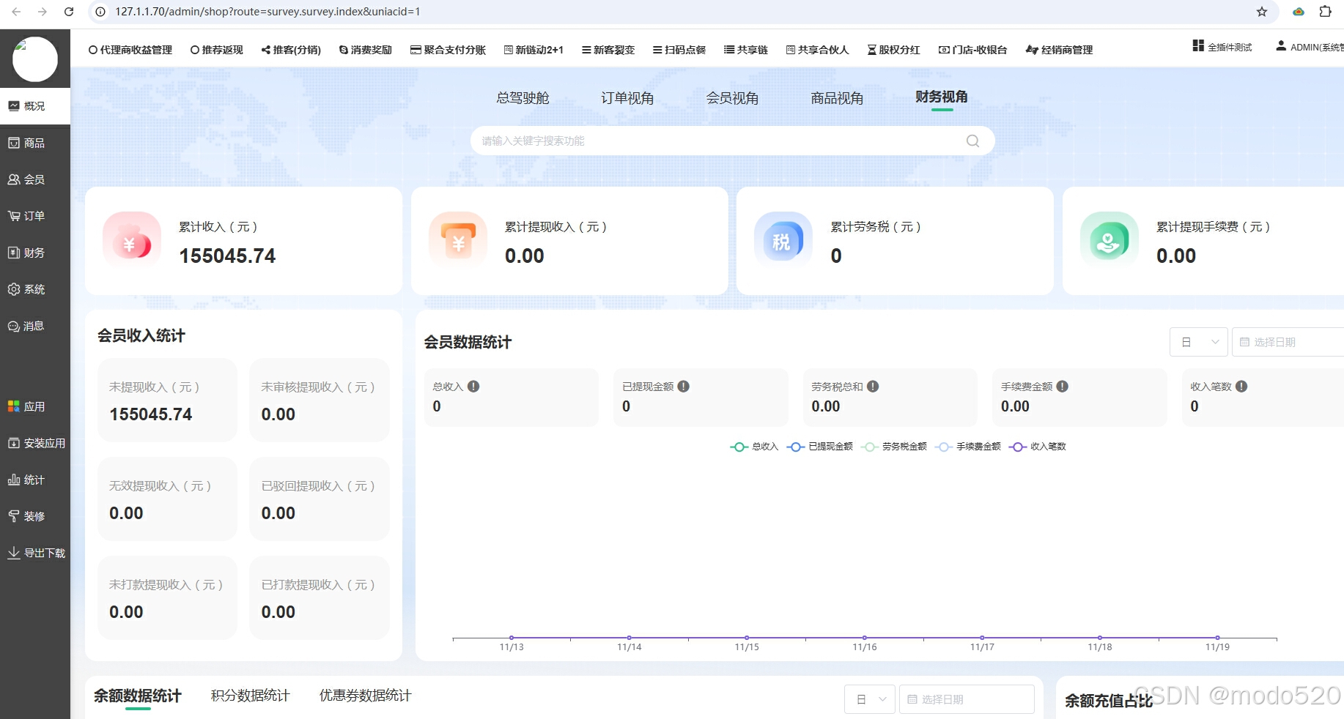Open the 财务 sidebar item

(x=34, y=253)
